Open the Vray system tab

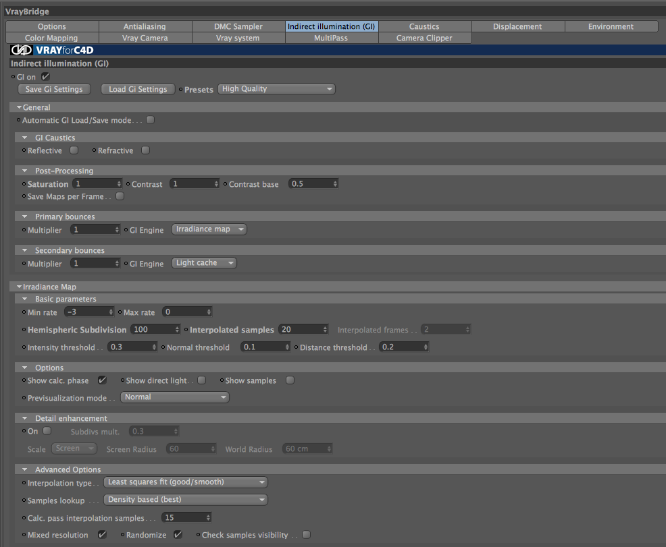[x=238, y=38]
